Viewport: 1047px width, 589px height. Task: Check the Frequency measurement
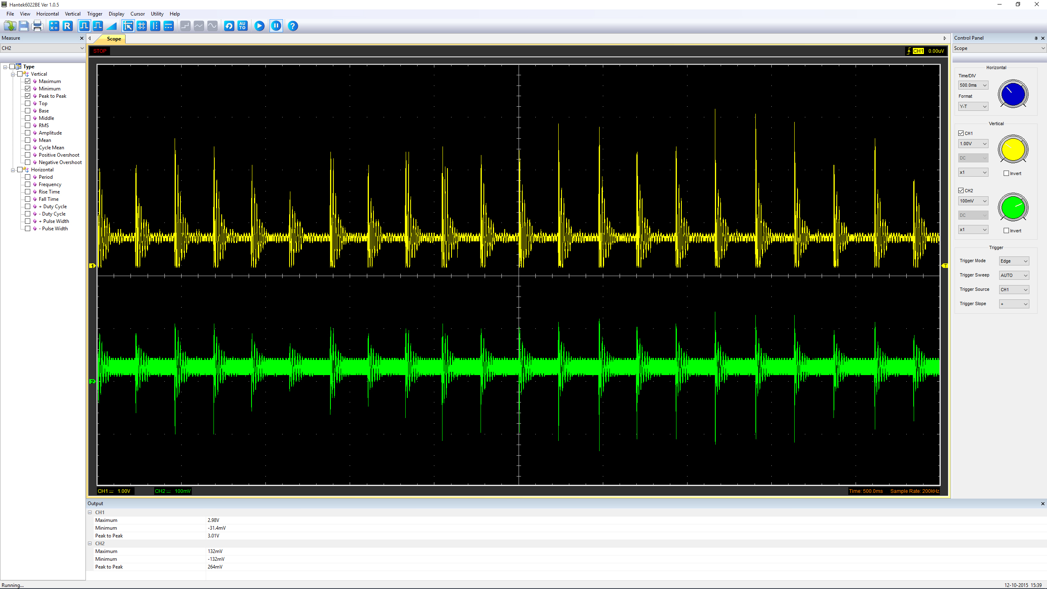[28, 184]
